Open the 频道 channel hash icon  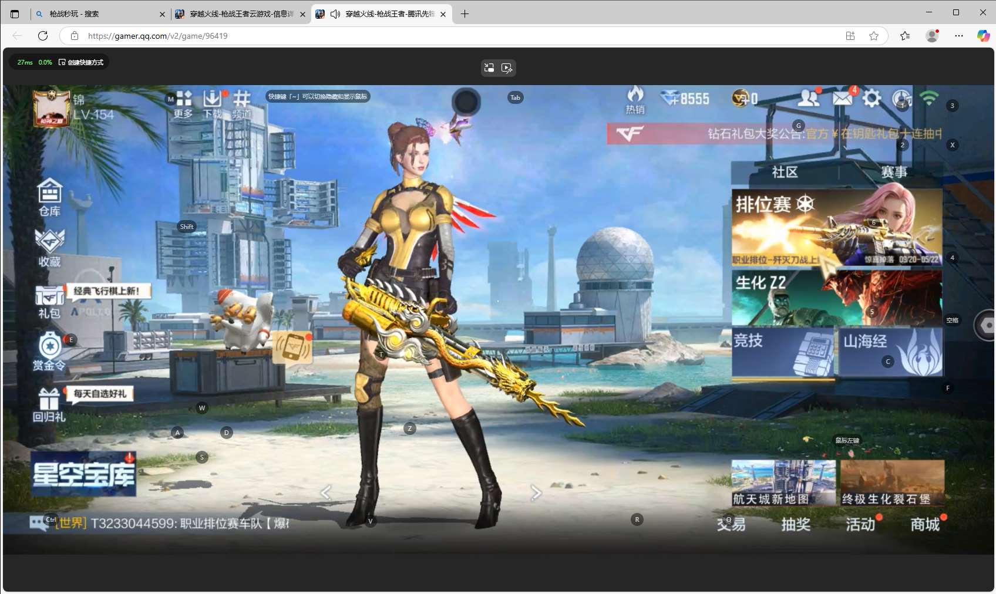pos(241,104)
